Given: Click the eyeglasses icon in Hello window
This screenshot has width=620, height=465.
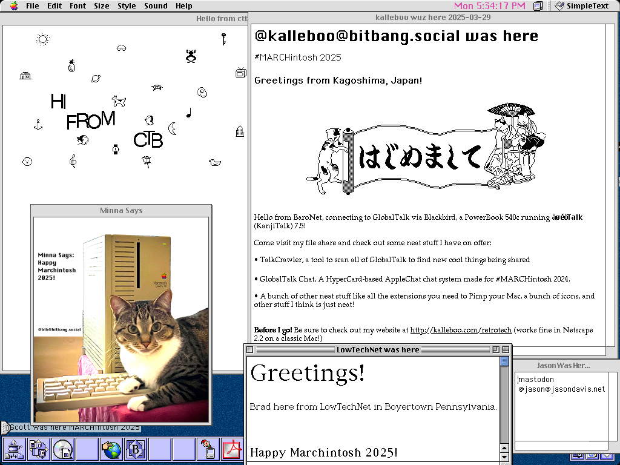Looking at the screenshot, I should [121, 48].
